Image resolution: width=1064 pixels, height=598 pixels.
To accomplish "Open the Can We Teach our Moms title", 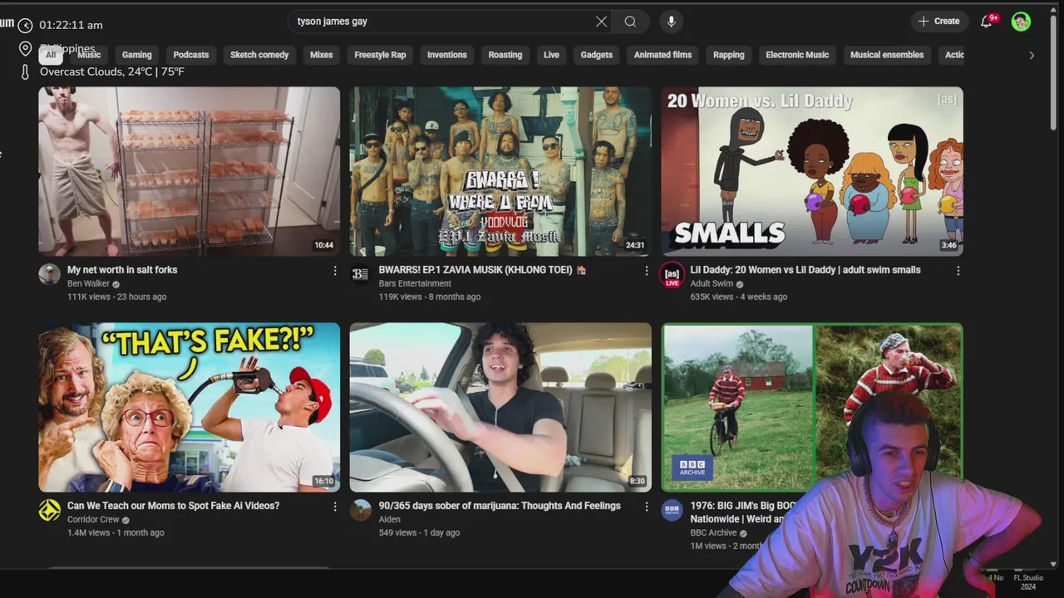I will pos(173,506).
